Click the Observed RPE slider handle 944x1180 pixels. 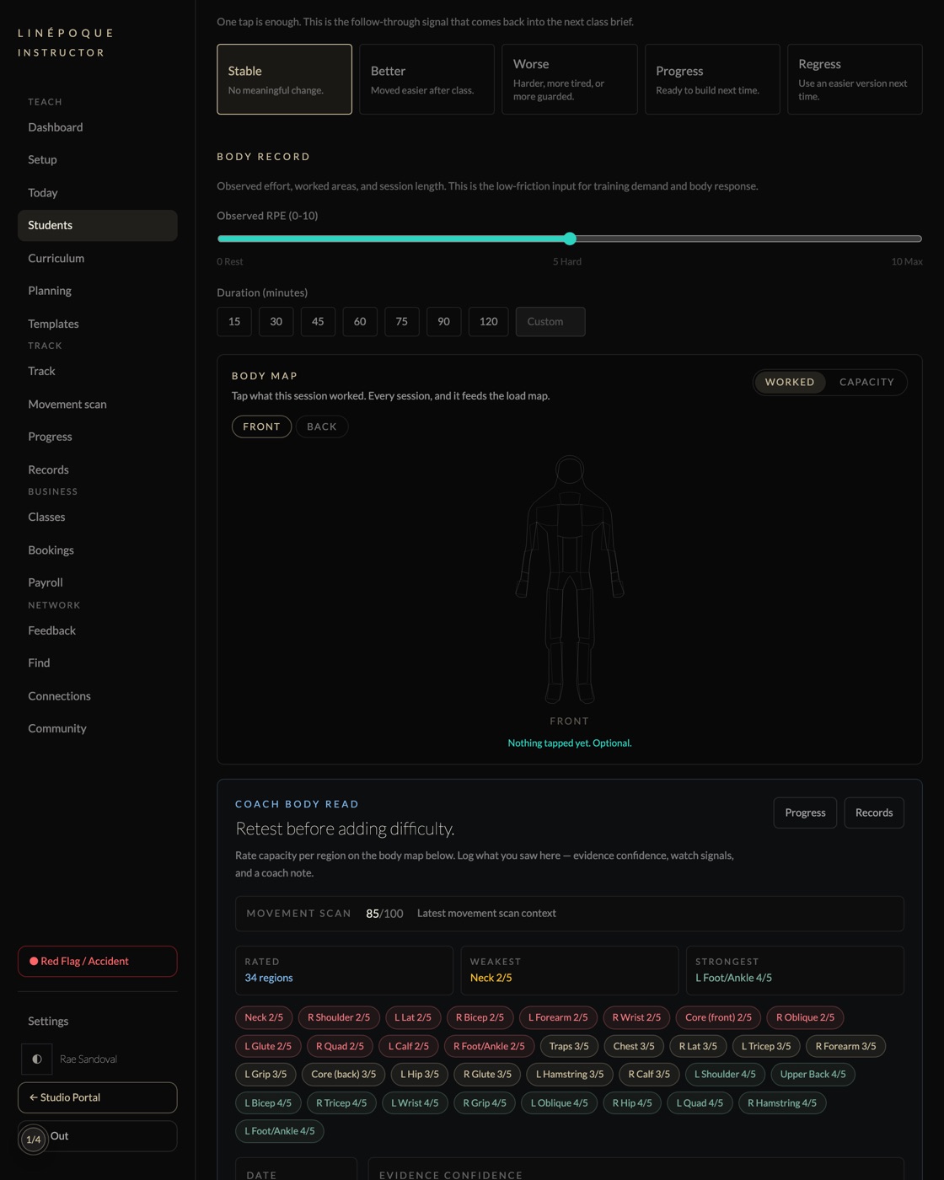(x=570, y=239)
